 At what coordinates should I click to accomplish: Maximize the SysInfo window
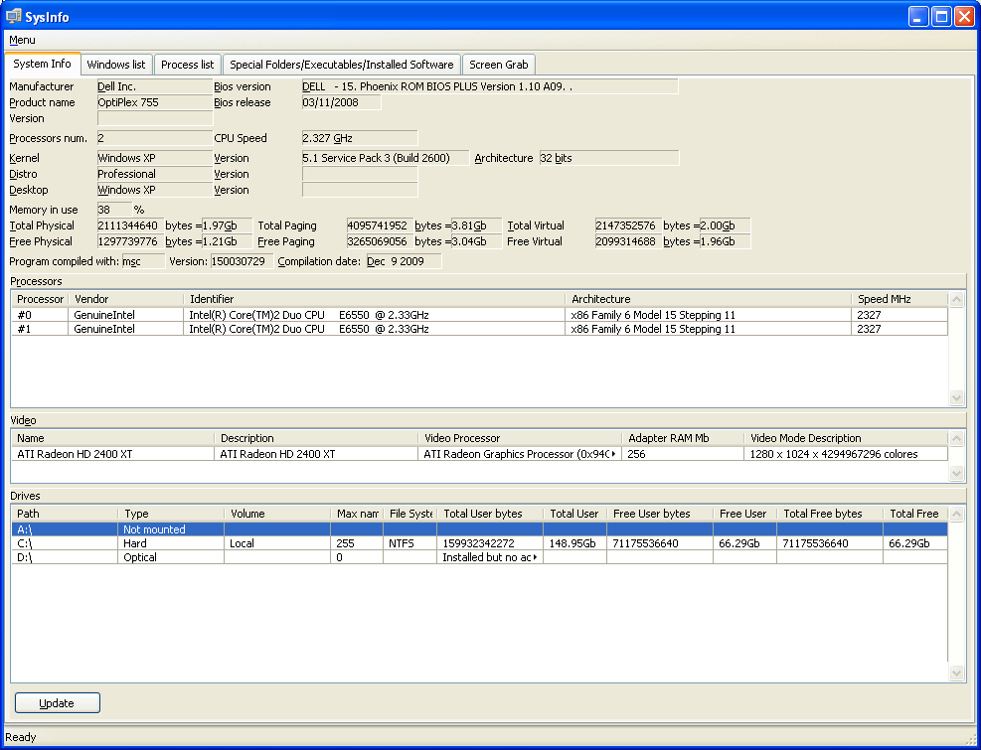pos(941,16)
